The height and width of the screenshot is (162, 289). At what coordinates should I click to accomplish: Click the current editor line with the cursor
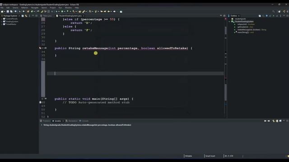pos(135,73)
